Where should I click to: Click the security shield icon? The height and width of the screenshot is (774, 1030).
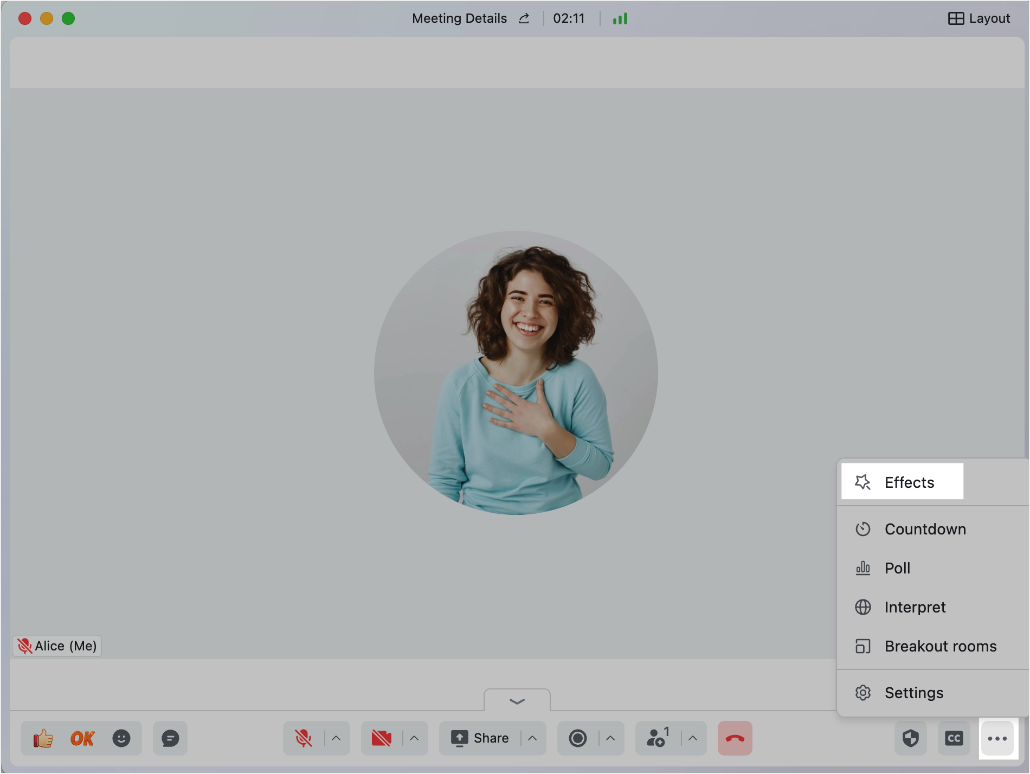point(911,738)
